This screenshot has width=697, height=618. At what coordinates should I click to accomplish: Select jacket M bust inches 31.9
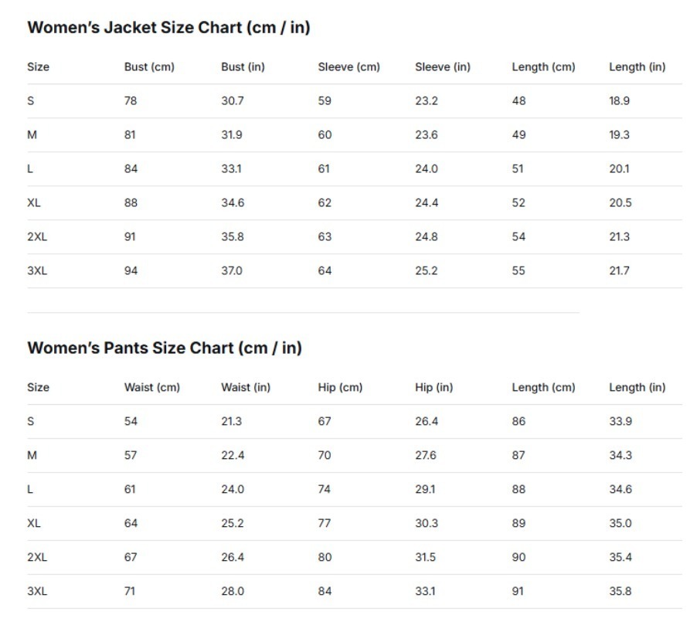[x=232, y=135]
